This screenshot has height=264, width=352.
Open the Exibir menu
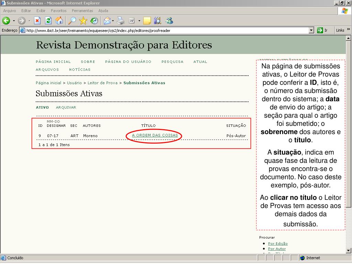tap(41, 11)
